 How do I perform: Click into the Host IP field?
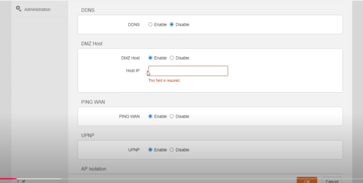[x=188, y=71]
